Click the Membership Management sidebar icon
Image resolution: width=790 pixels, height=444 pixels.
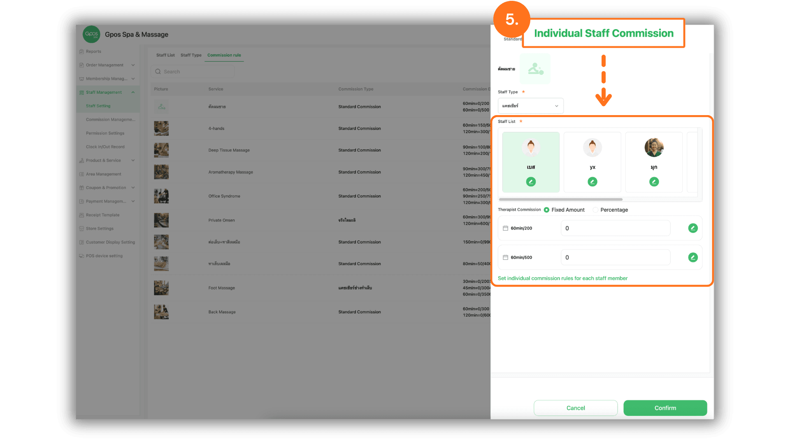coord(81,79)
